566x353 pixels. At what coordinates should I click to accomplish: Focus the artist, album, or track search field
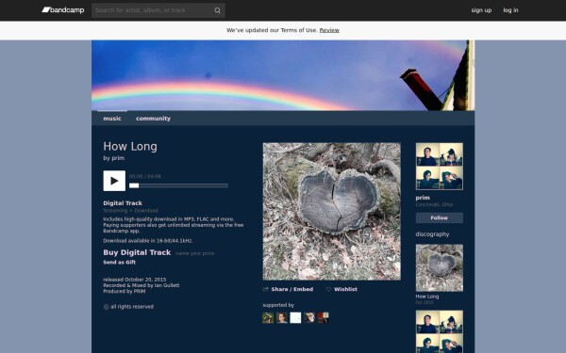coord(158,10)
